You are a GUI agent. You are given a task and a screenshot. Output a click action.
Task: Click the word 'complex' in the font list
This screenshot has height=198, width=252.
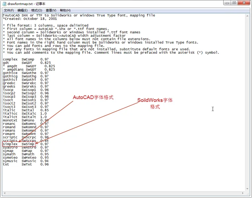(10, 60)
